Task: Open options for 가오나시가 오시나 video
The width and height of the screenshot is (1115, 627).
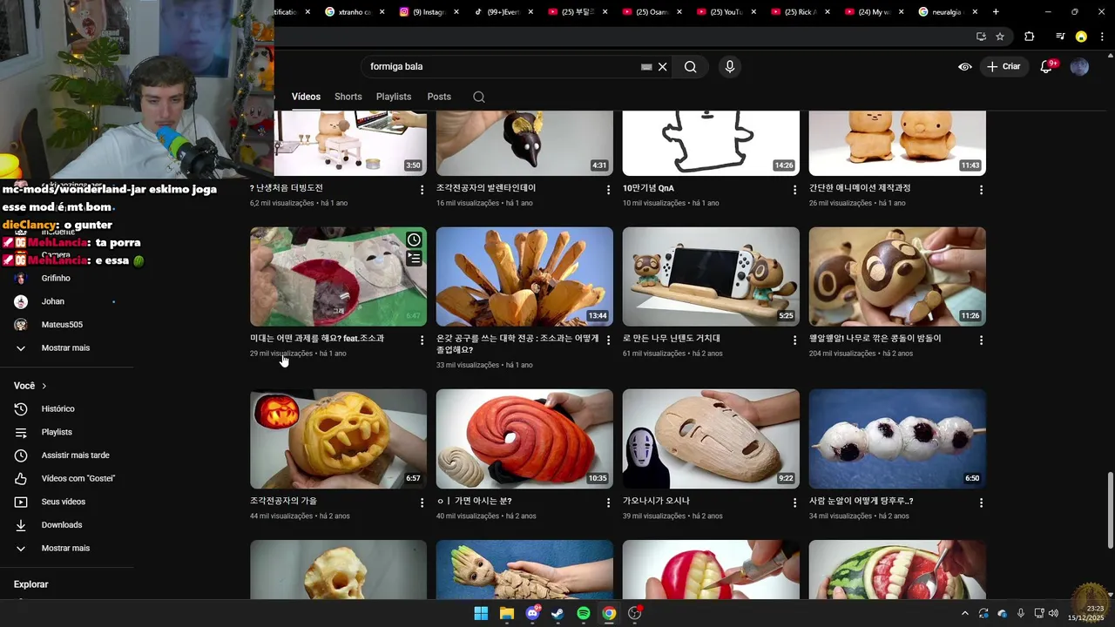Action: (x=794, y=502)
